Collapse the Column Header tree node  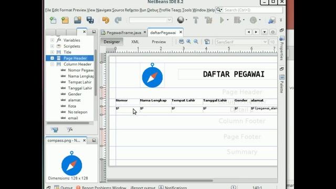coord(52,64)
